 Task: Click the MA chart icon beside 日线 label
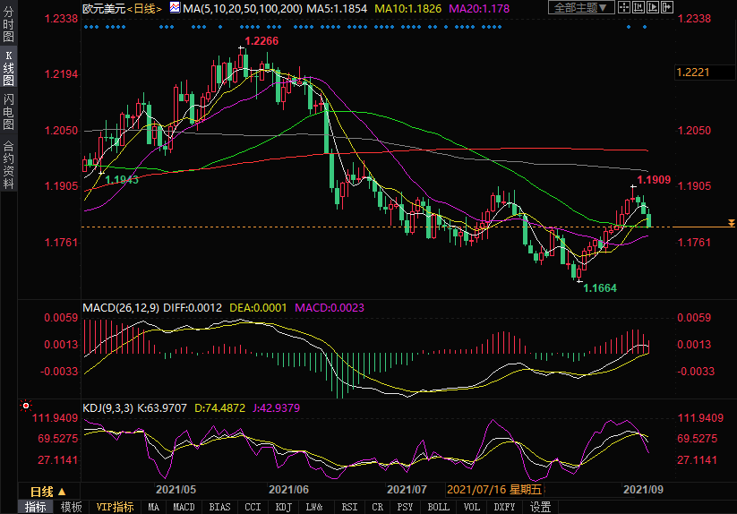174,8
